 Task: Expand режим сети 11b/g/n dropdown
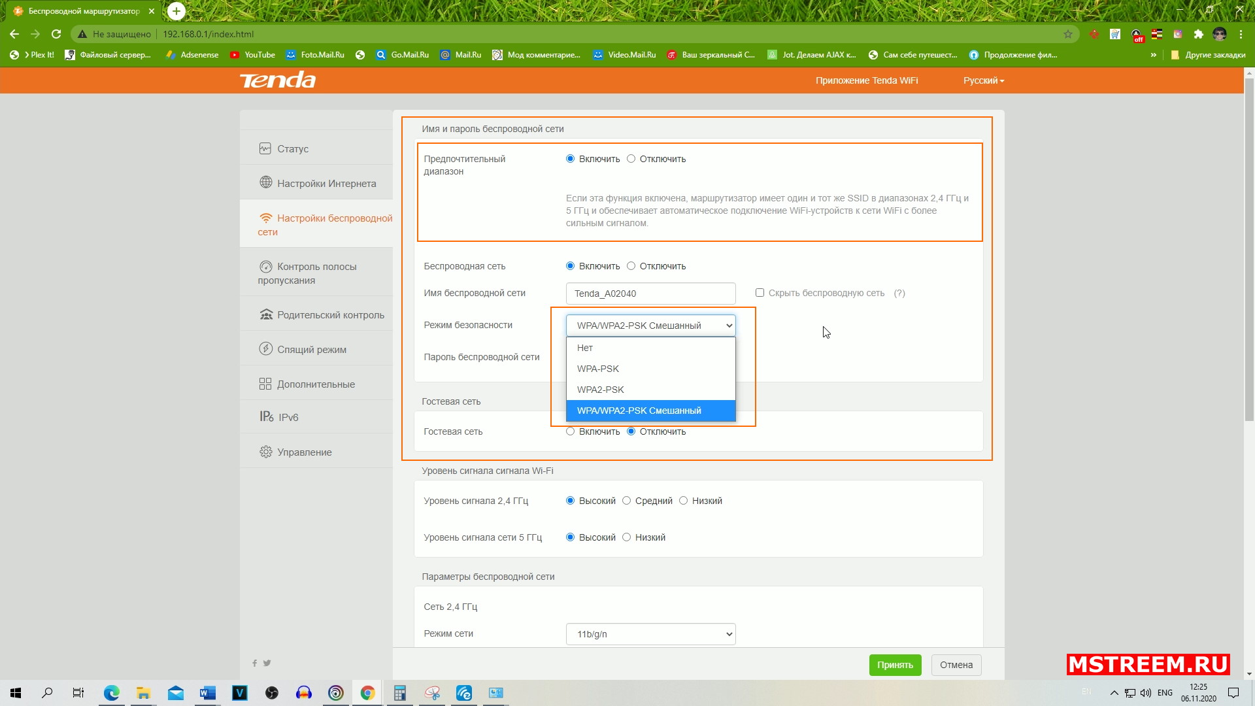[x=650, y=633]
